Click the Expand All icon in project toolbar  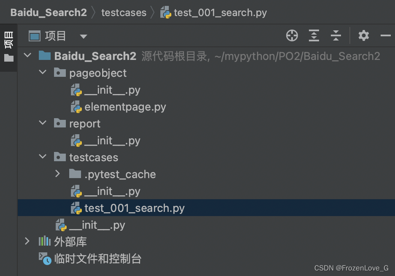click(x=314, y=36)
